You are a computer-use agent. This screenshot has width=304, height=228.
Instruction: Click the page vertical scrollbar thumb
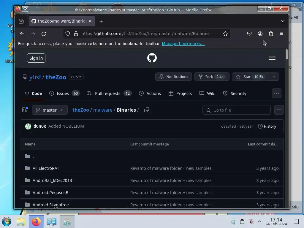tap(286, 54)
